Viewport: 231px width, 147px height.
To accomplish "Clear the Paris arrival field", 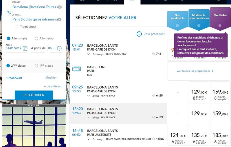I will 59,19.
